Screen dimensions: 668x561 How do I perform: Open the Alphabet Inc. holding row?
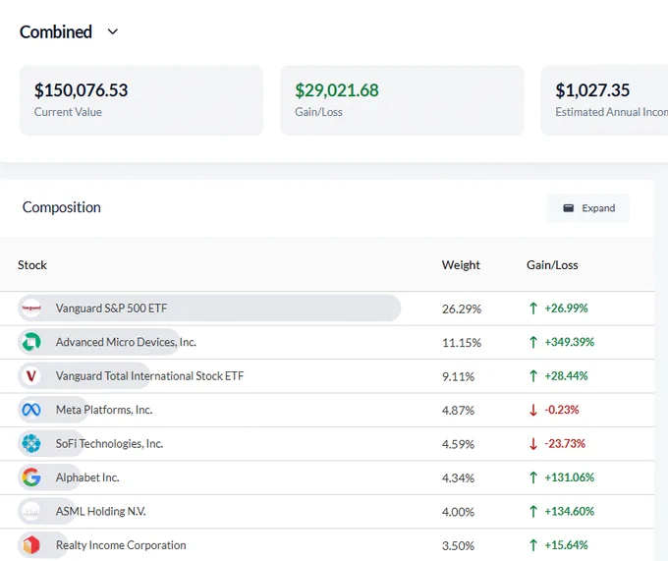327,477
